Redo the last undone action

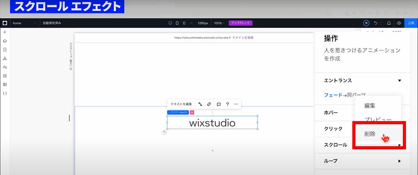(381, 23)
